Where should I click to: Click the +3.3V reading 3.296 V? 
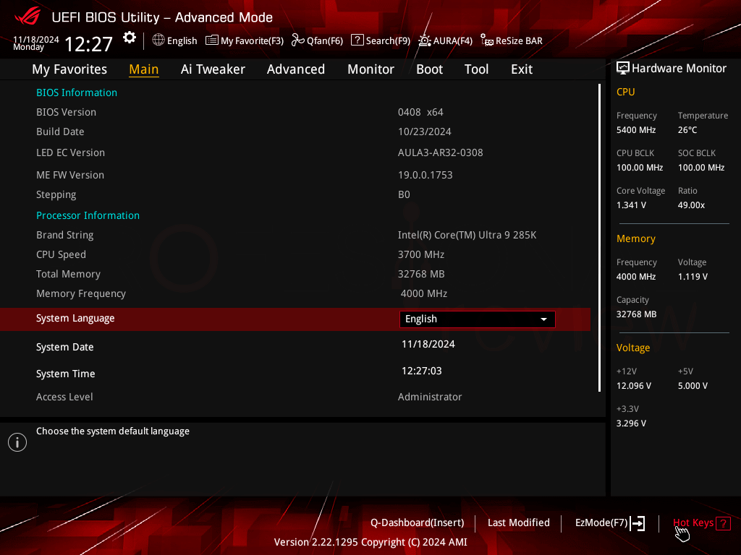click(631, 423)
